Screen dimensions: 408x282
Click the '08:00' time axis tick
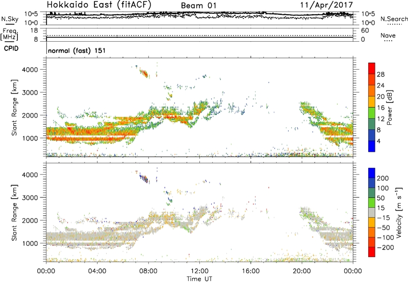click(148, 271)
